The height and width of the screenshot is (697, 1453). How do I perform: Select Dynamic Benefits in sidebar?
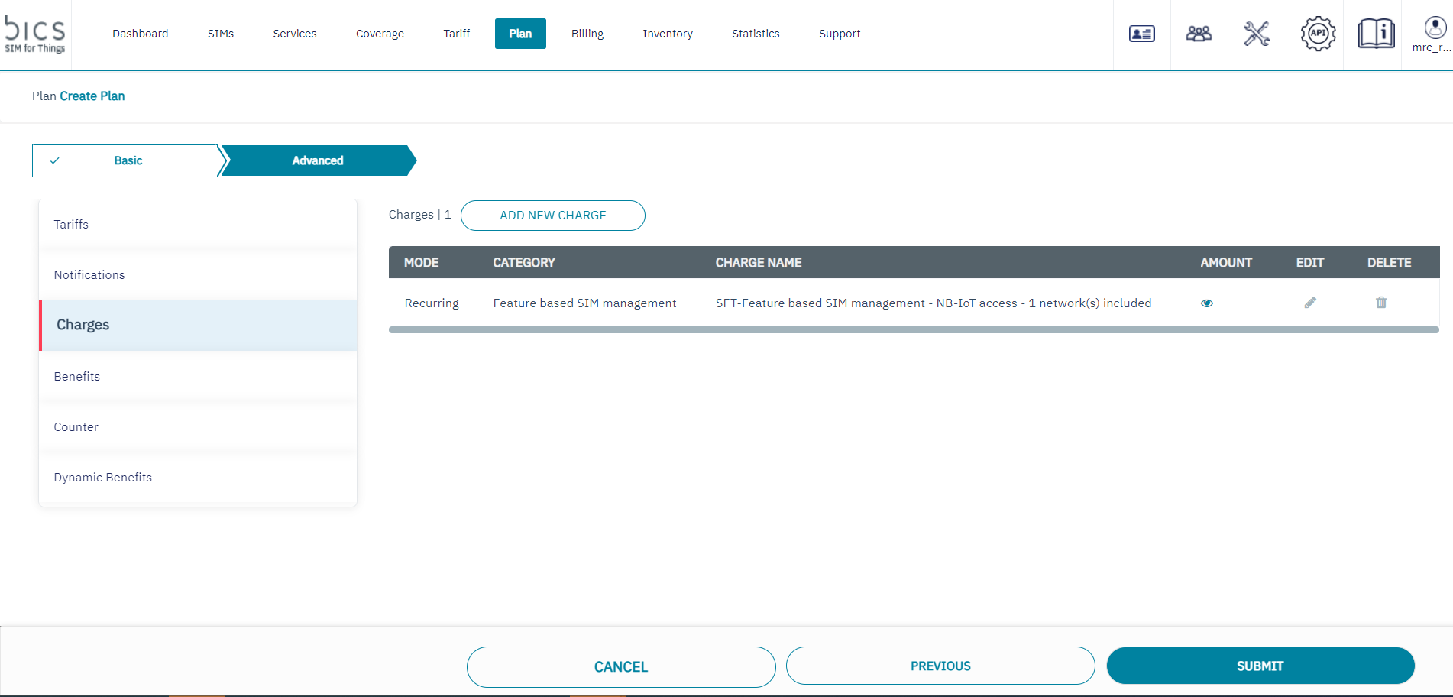pos(103,477)
